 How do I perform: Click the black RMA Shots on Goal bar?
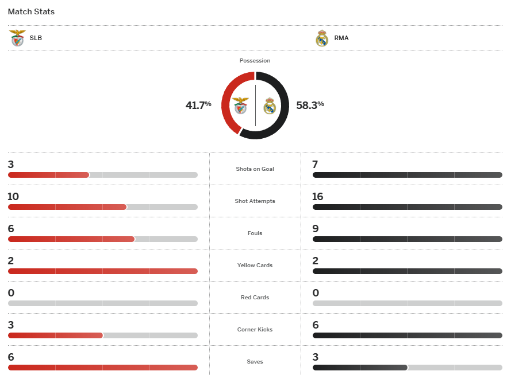pyautogui.click(x=407, y=175)
